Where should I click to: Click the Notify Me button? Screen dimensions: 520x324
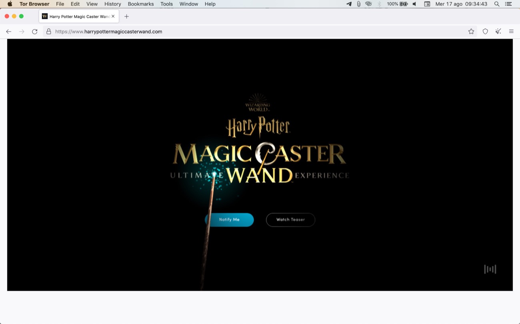point(229,220)
